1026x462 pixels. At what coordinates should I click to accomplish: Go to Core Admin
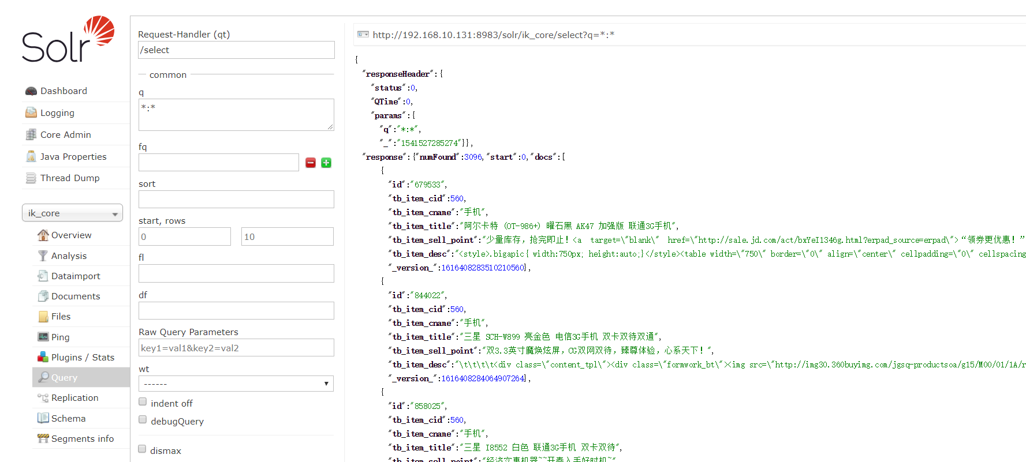coord(66,134)
